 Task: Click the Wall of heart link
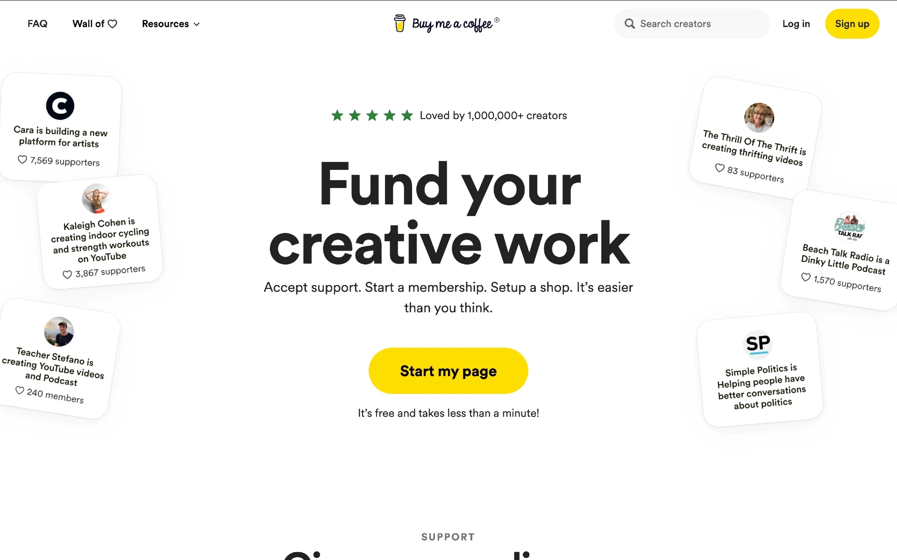[x=94, y=24]
